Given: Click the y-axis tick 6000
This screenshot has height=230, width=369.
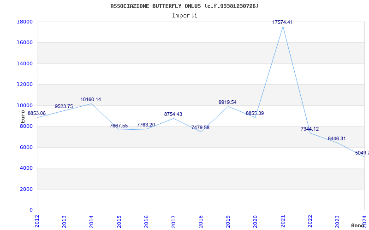Looking at the screenshot, I should click(26, 147).
